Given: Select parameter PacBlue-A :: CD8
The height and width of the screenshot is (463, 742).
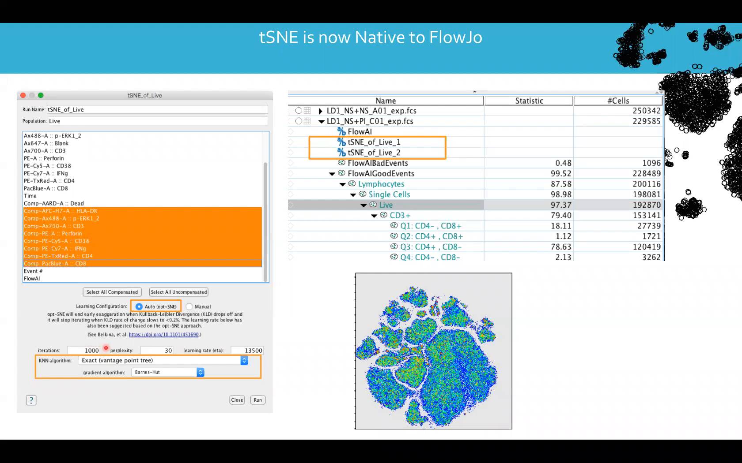Looking at the screenshot, I should tap(143, 188).
